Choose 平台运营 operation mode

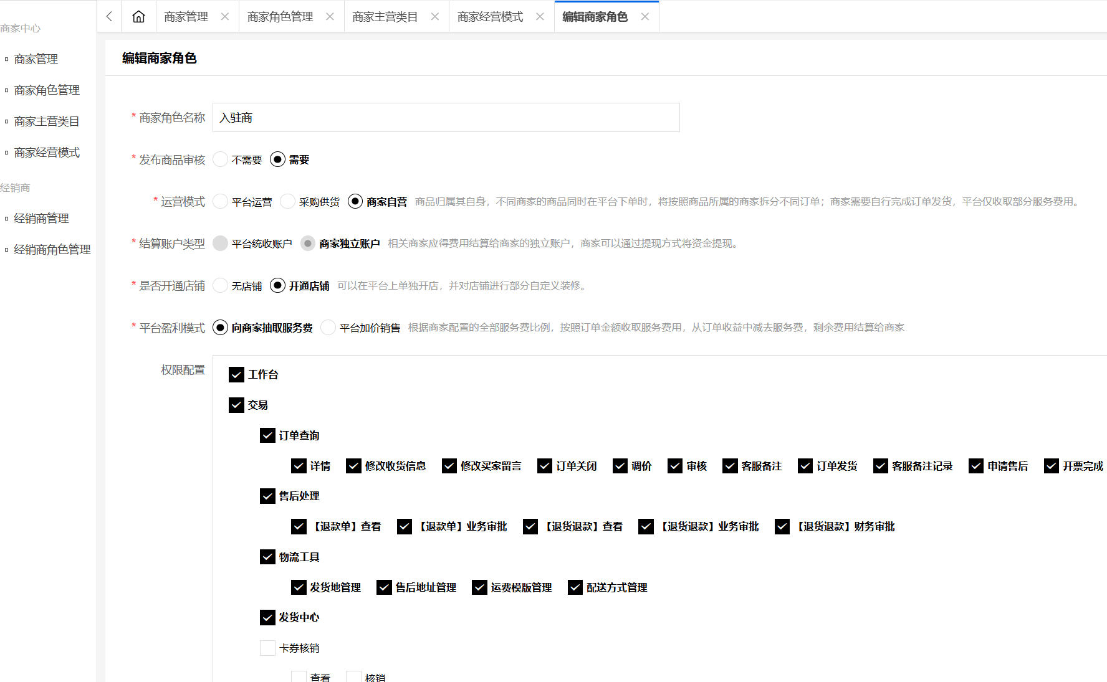point(221,202)
